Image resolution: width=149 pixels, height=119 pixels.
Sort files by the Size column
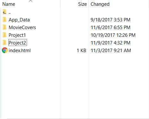82,4
